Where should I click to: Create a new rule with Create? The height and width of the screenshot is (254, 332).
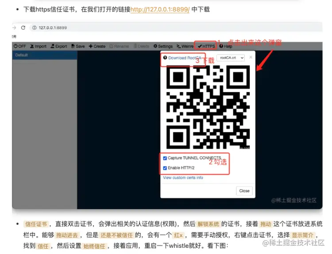coord(97,46)
